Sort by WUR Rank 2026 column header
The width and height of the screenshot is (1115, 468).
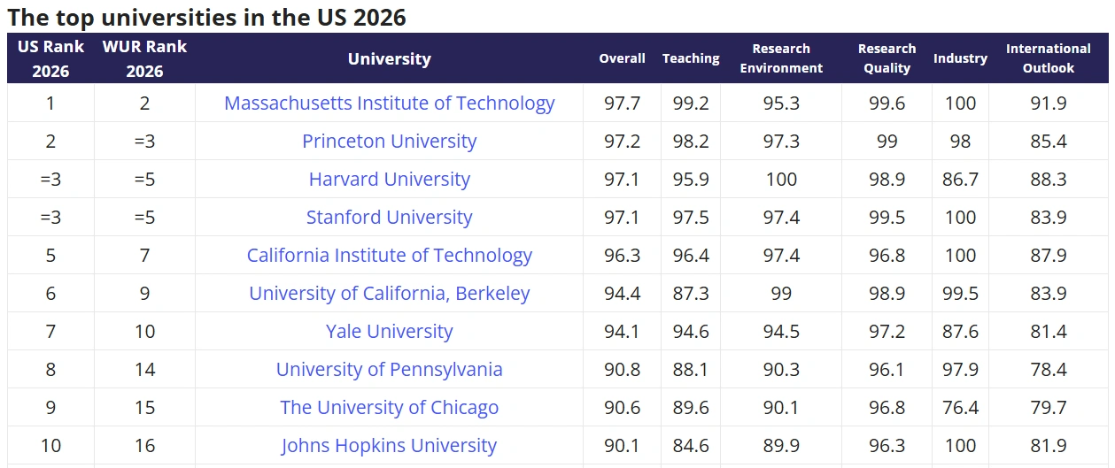tap(144, 58)
